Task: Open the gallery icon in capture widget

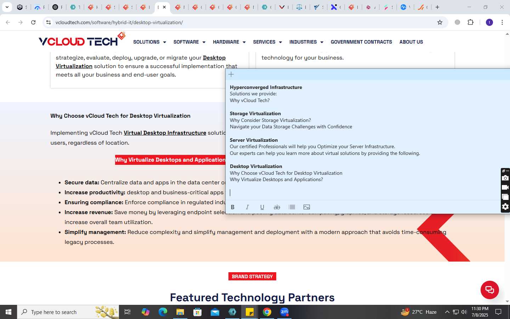Action: pyautogui.click(x=505, y=197)
